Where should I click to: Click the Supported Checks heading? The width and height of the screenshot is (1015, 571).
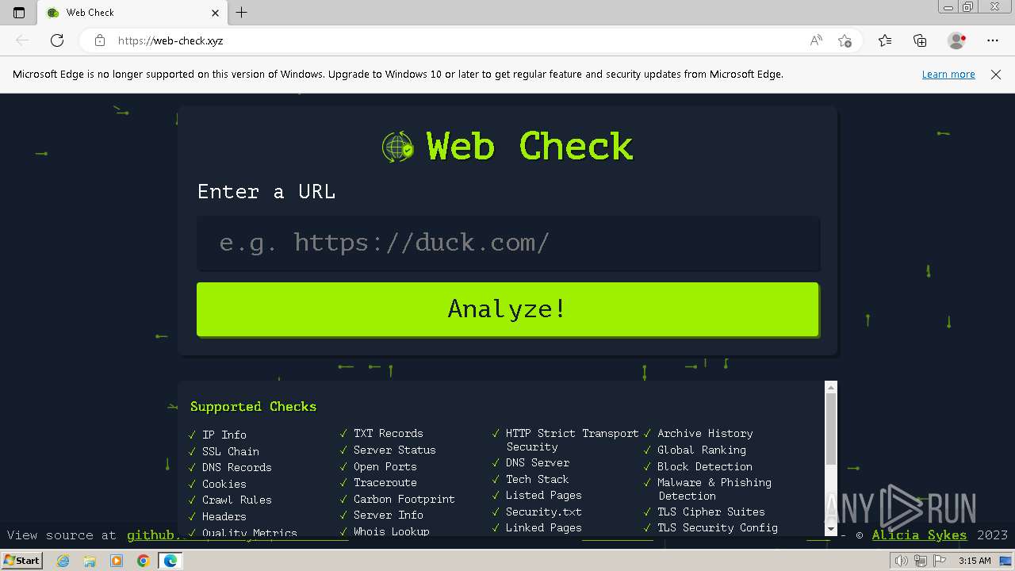(x=253, y=407)
